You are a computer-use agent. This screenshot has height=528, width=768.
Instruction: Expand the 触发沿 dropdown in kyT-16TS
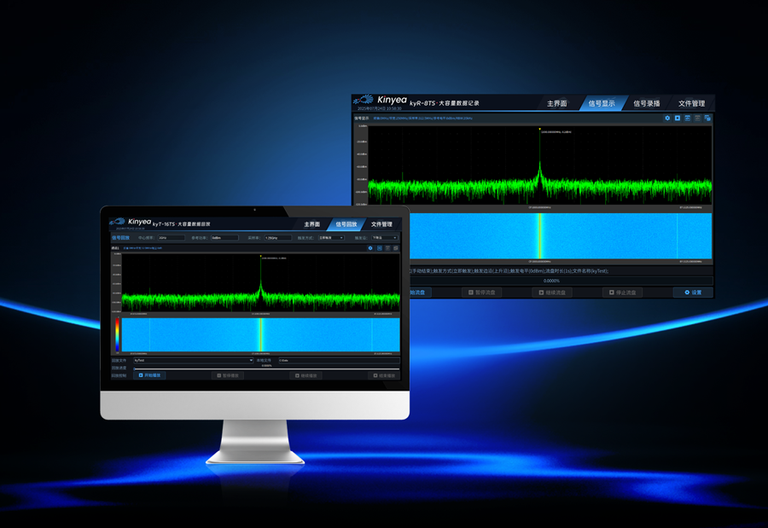tap(385, 238)
